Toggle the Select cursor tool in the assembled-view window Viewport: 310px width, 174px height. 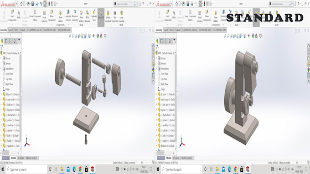(200, 4)
